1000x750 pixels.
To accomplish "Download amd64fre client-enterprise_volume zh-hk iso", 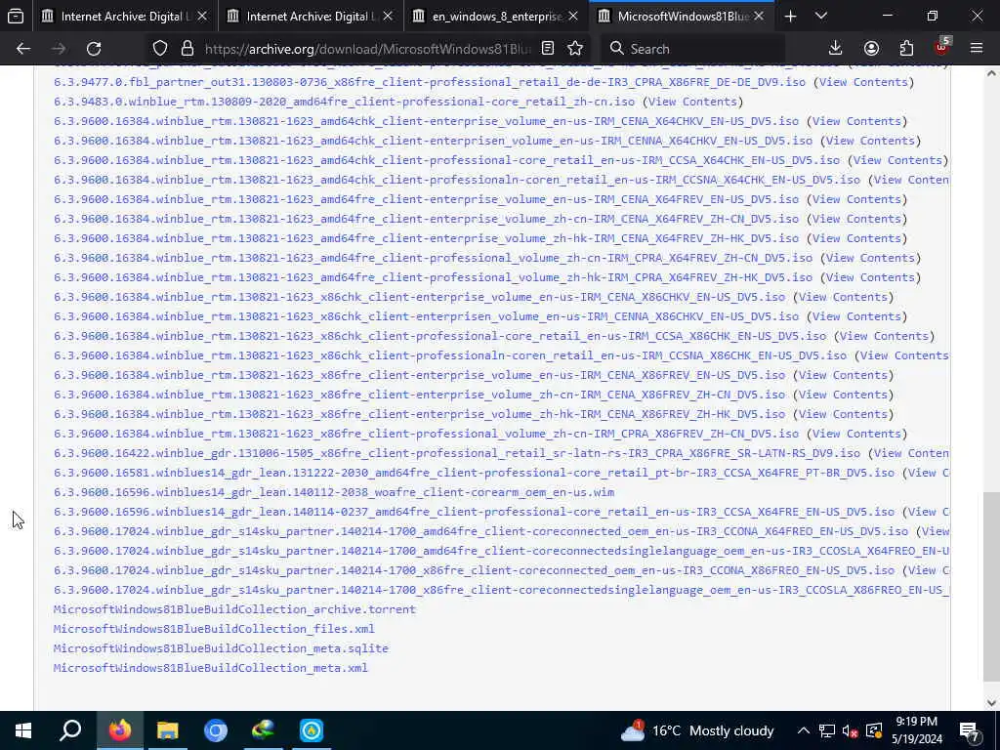I will click(426, 238).
